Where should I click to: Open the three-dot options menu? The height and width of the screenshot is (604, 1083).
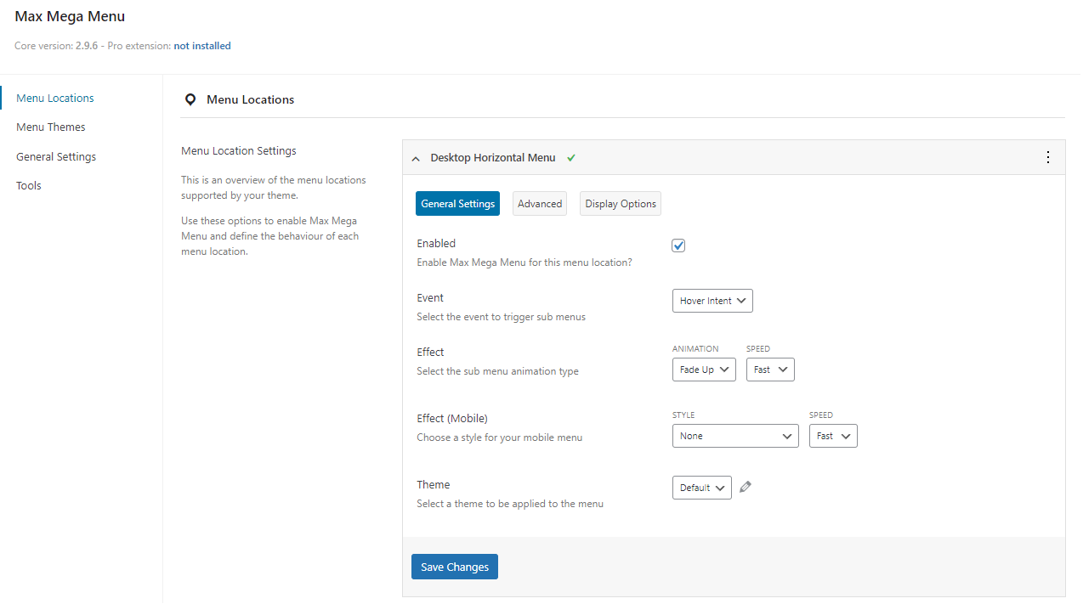coord(1047,157)
